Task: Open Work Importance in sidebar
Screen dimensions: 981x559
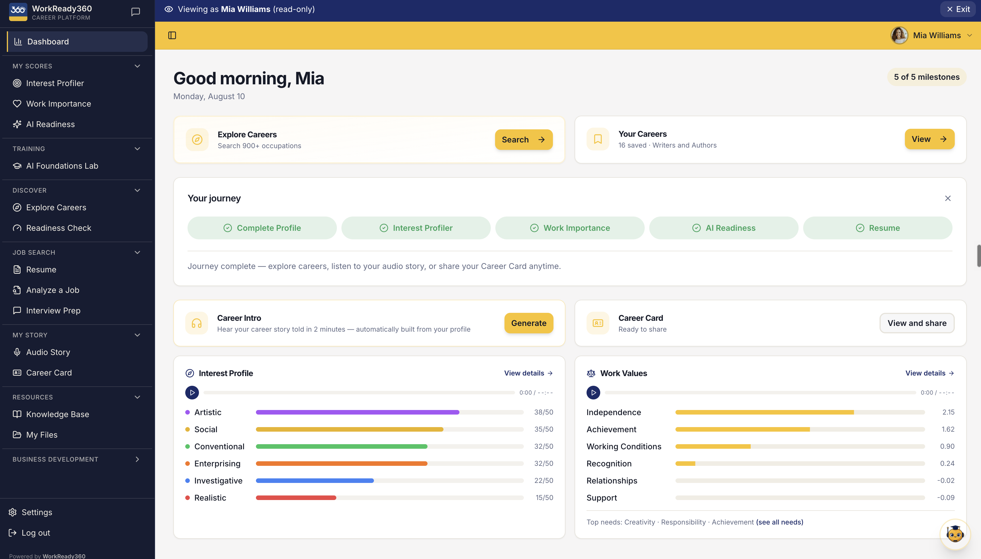Action: pos(77,104)
